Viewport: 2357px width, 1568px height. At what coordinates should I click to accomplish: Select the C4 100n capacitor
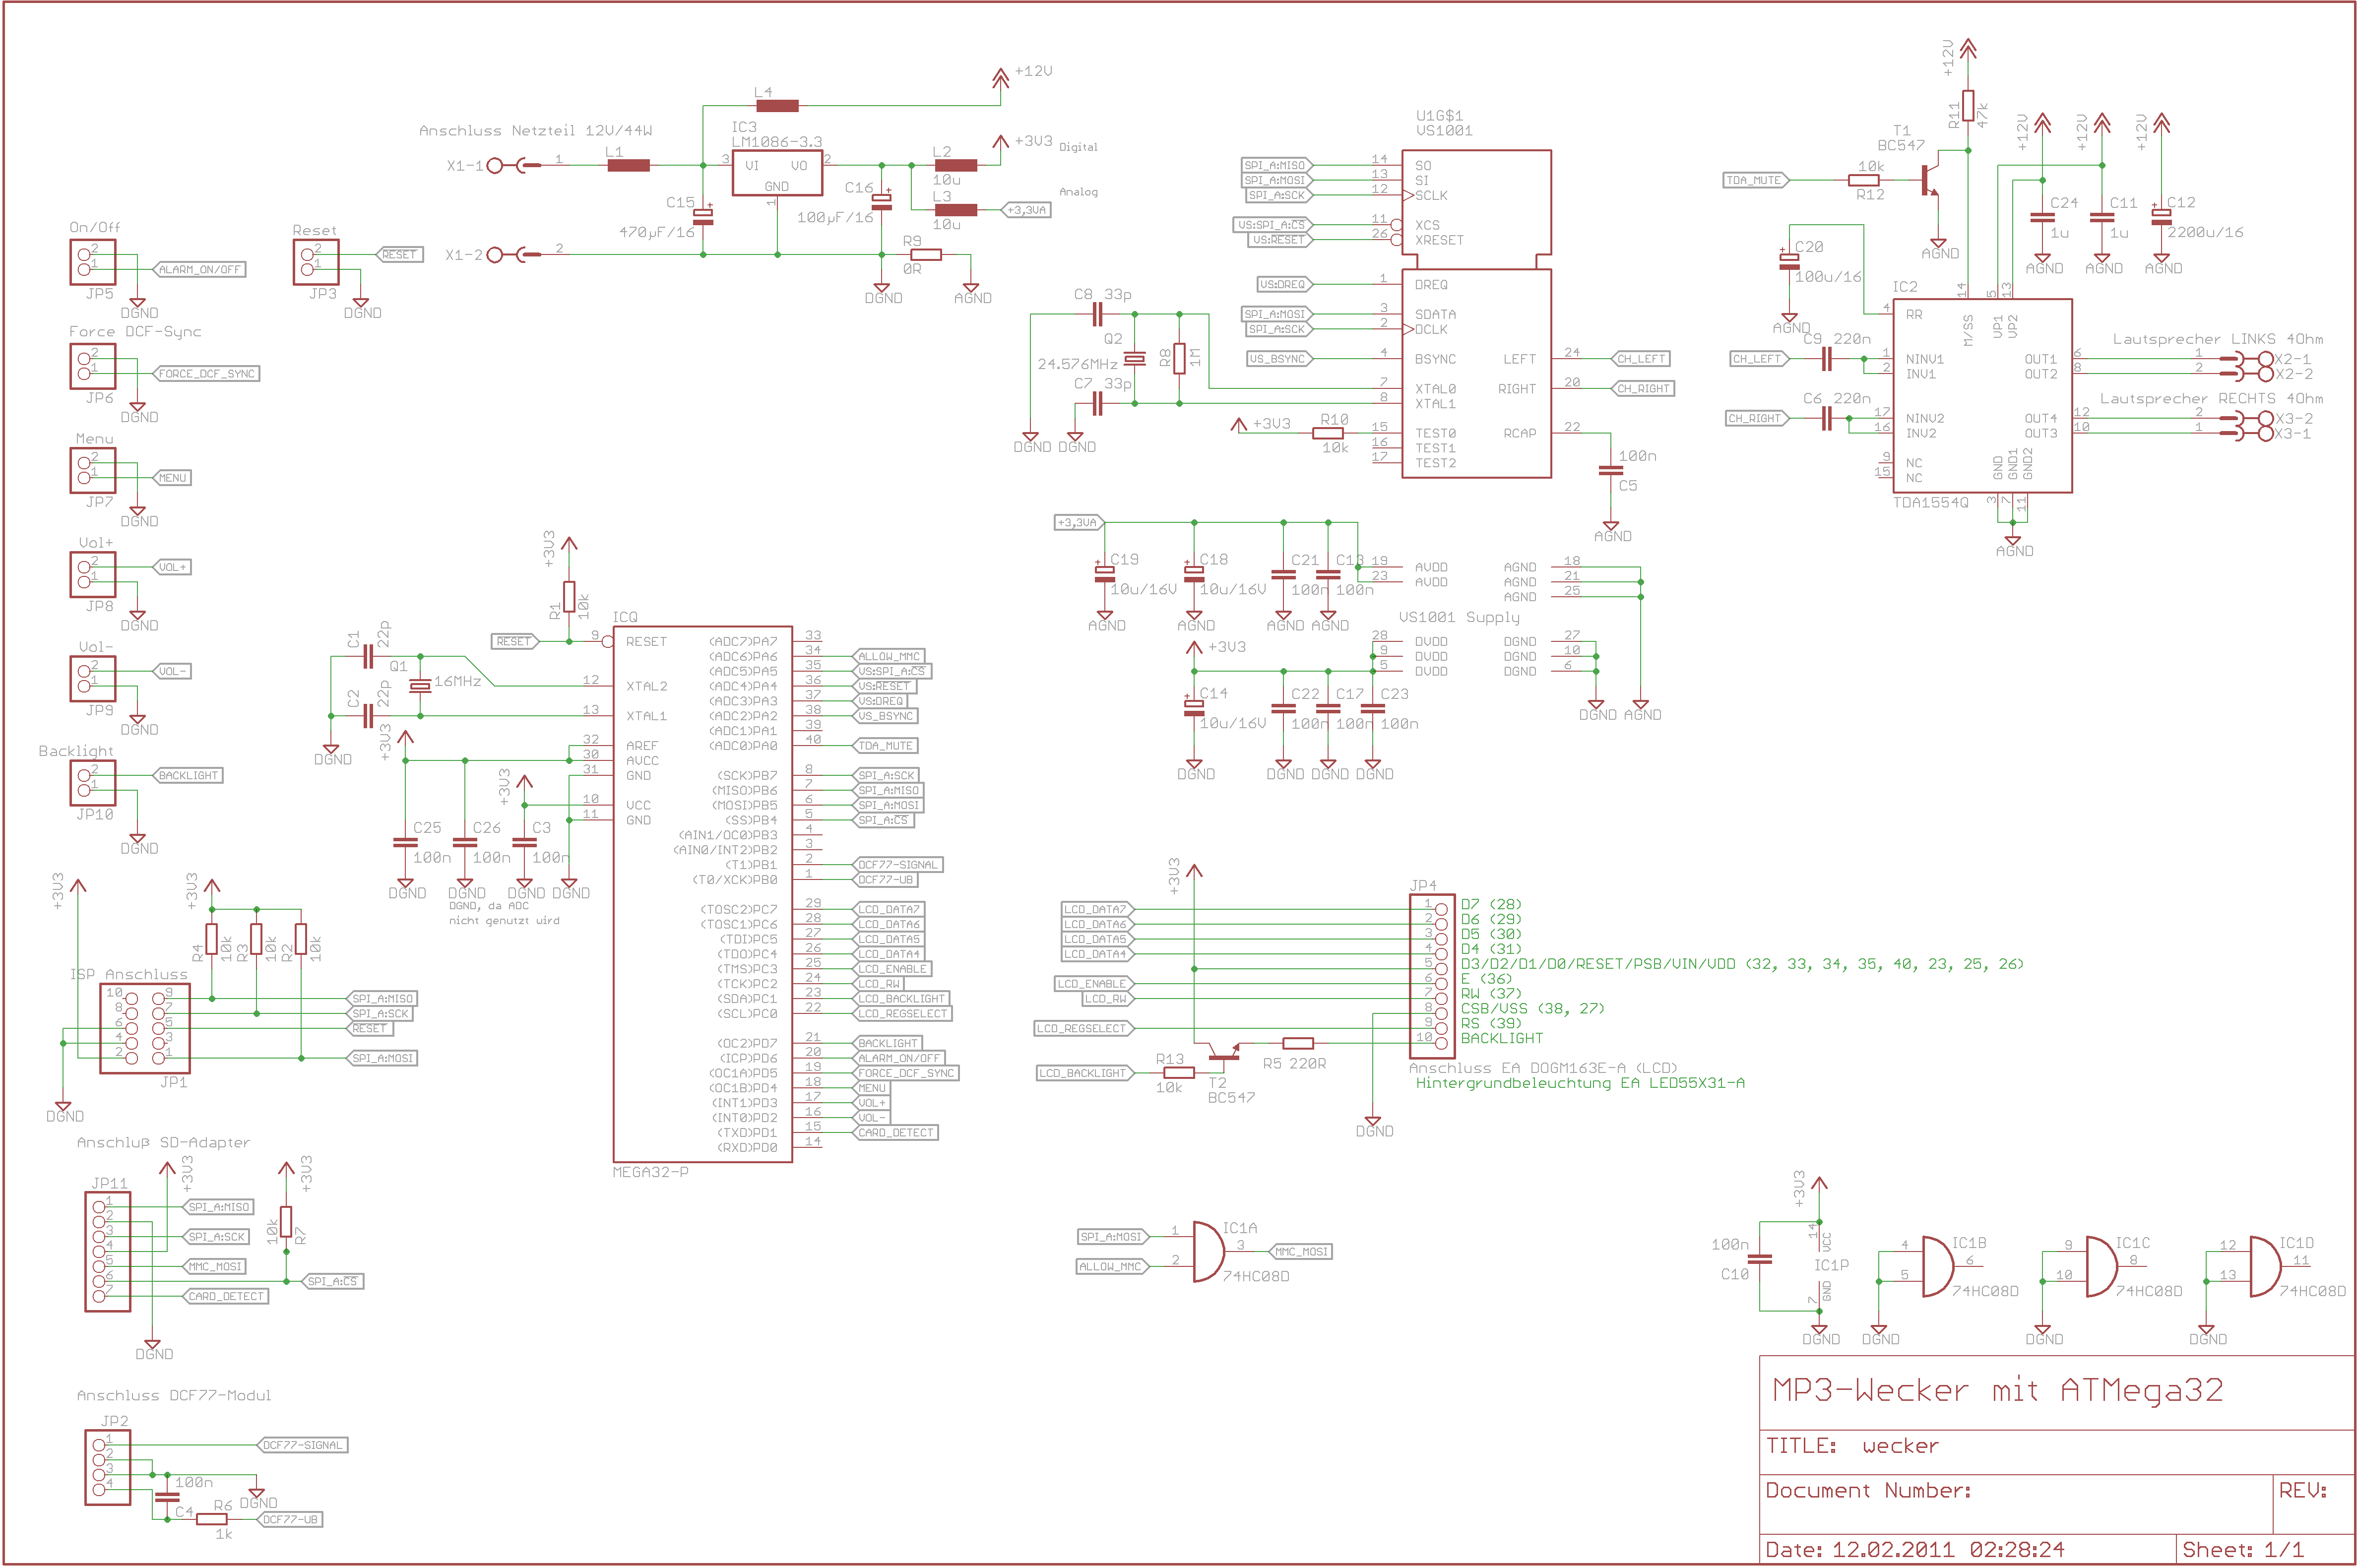tap(167, 1497)
